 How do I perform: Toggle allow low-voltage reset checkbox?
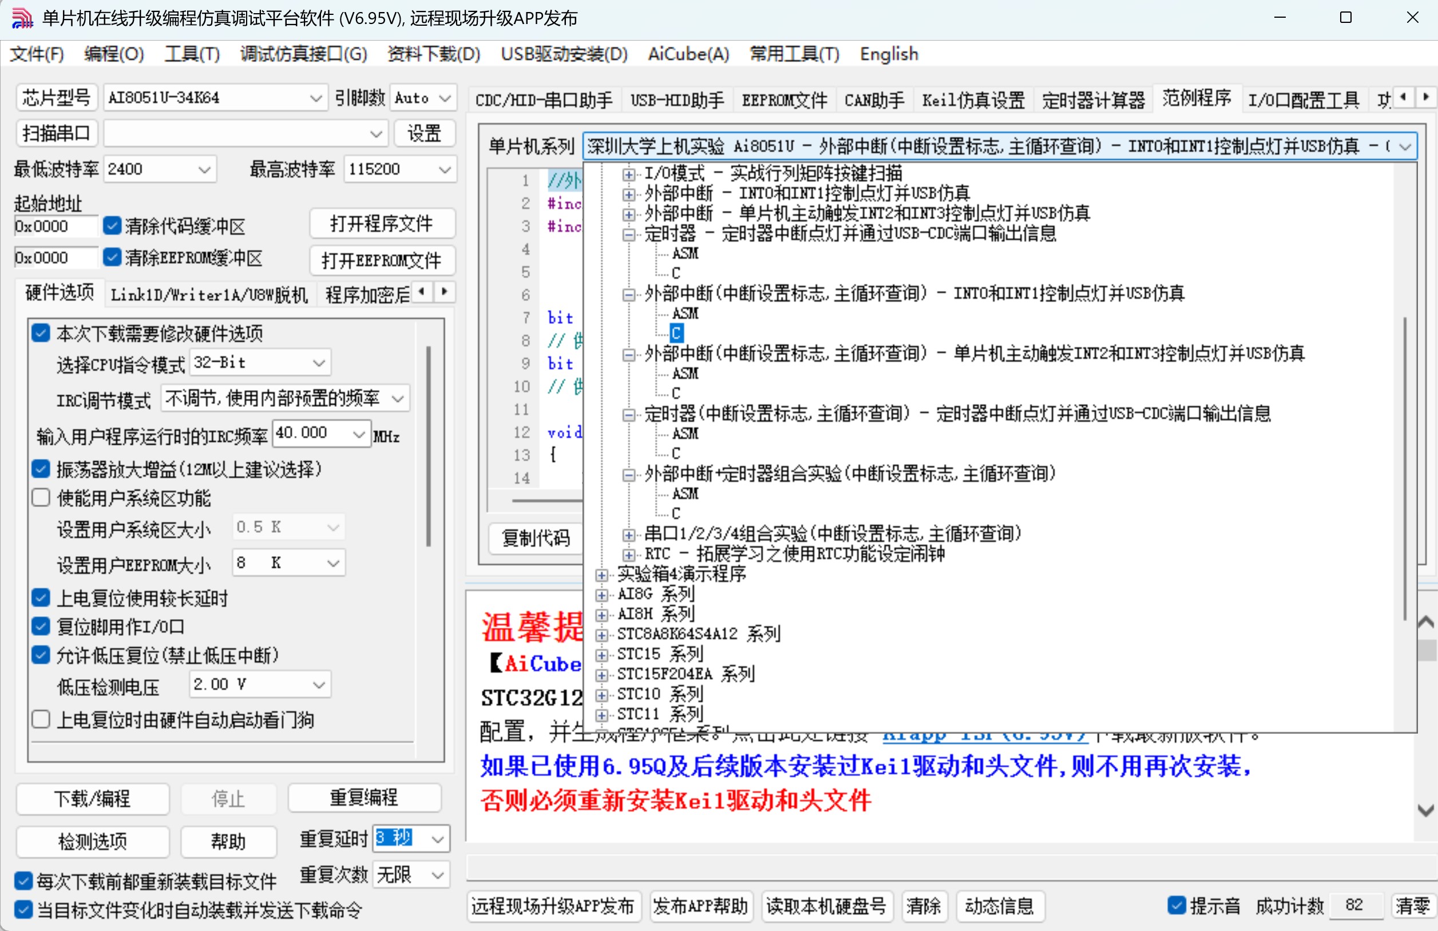click(41, 655)
